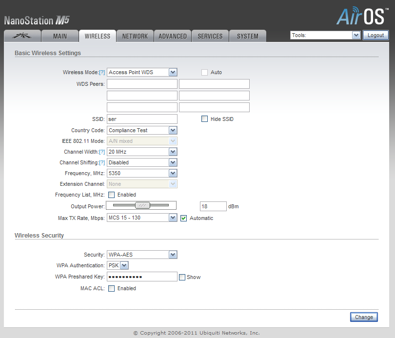Switch to the NETWORK tab
Screen dimensions: 395x338
point(135,36)
